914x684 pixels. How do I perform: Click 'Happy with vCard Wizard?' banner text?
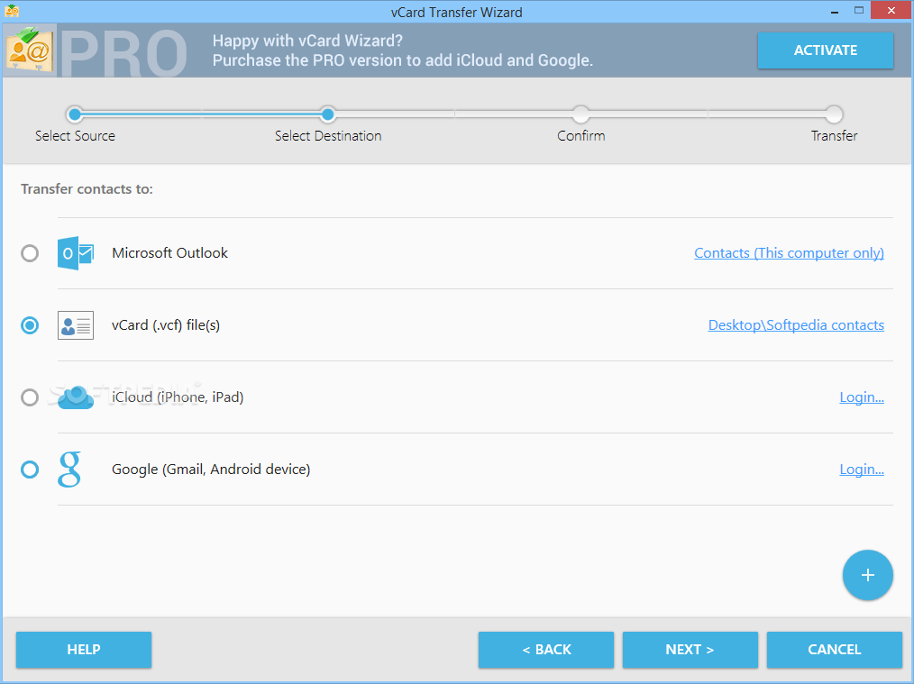pyautogui.click(x=307, y=41)
